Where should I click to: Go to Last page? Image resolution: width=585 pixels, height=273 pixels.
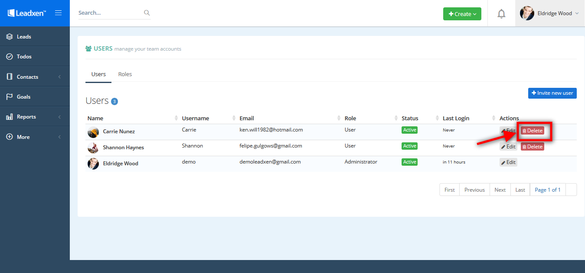pyautogui.click(x=520, y=190)
